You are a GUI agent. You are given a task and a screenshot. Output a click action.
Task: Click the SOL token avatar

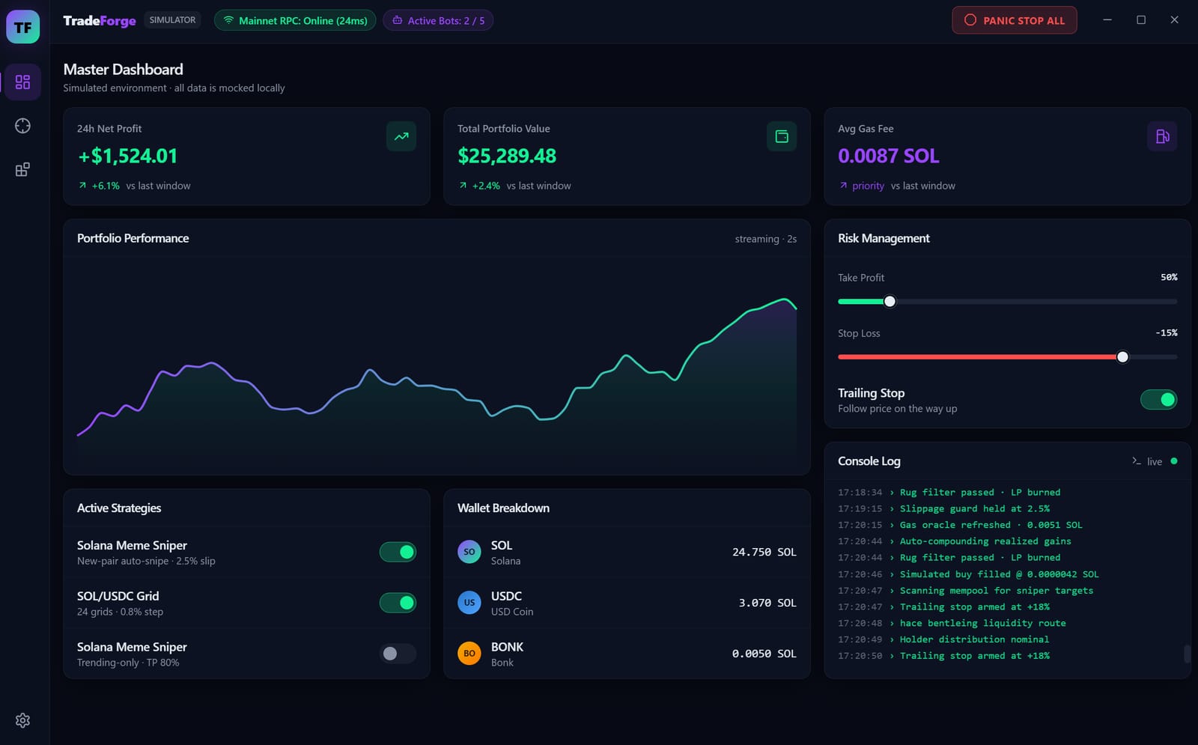pyautogui.click(x=469, y=552)
